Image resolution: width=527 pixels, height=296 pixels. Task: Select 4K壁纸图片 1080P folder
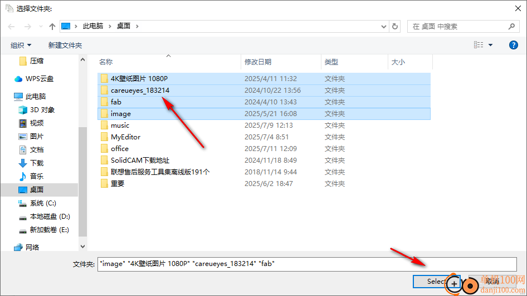coord(264,79)
